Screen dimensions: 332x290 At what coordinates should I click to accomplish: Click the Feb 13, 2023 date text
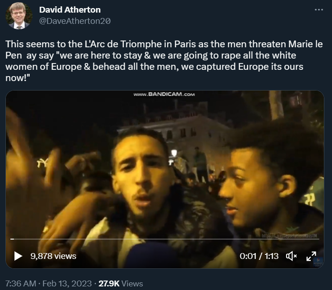(67, 283)
